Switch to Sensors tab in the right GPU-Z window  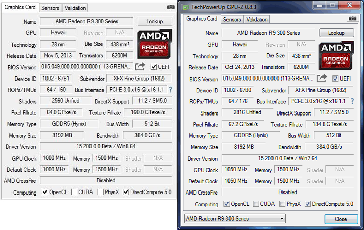click(x=232, y=20)
